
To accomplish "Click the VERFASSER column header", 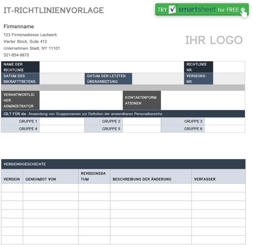I will click(218, 176).
